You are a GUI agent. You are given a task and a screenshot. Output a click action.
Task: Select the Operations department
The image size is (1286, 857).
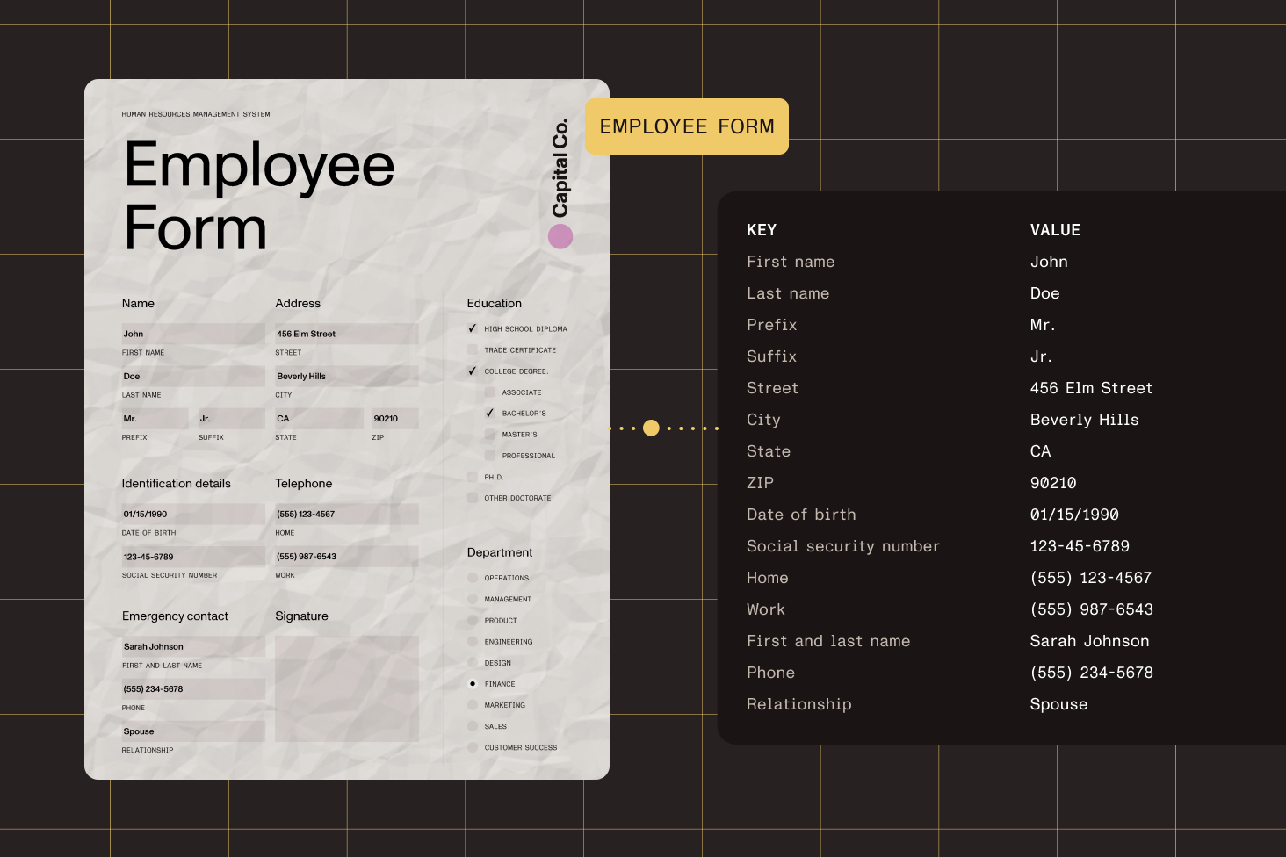click(x=472, y=578)
